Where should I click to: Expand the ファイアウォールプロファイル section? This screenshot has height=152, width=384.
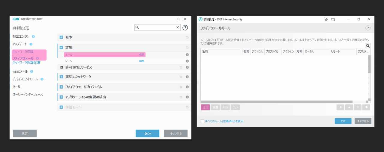tap(61, 87)
